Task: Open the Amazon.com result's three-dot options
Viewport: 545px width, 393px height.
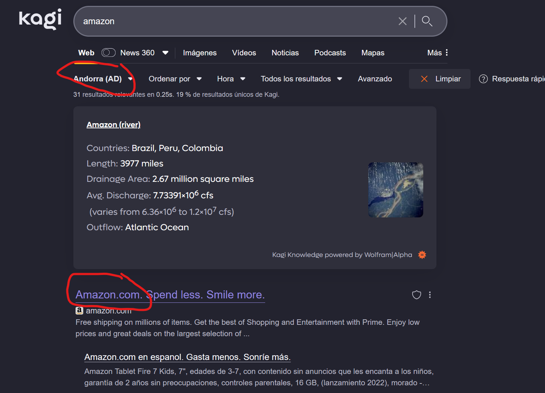Action: pyautogui.click(x=430, y=295)
